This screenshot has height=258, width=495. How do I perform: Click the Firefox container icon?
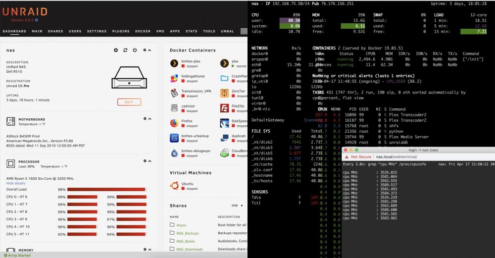pyautogui.click(x=174, y=123)
